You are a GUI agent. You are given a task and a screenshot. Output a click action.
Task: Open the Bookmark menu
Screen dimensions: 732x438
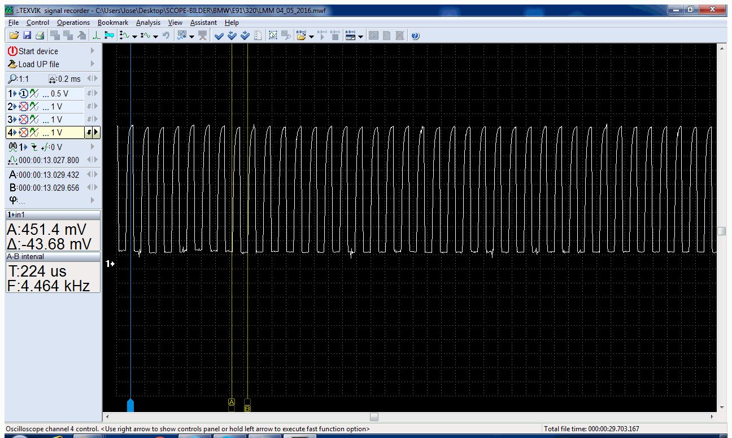112,23
